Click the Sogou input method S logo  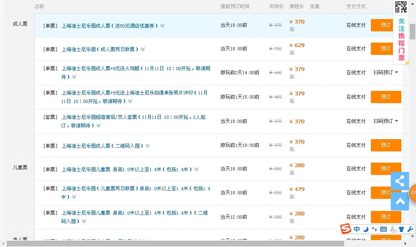pos(346,229)
